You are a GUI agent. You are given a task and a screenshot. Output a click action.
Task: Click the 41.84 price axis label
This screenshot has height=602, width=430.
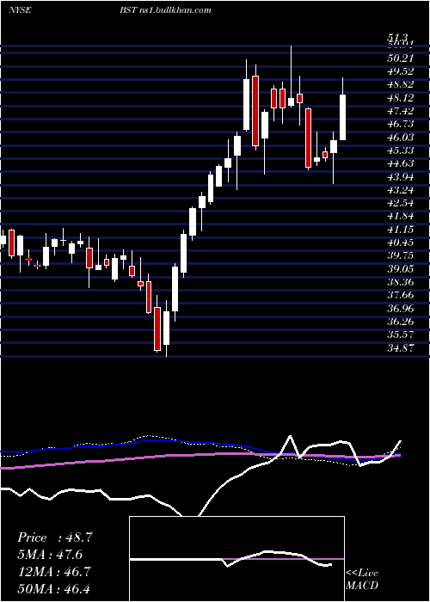pyautogui.click(x=401, y=216)
